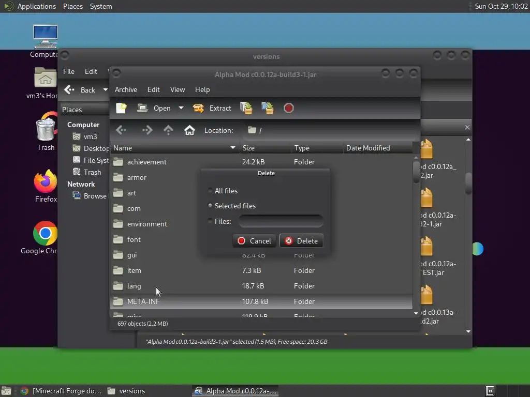Sort by the Date Modified column header
Screen dimensions: 530x397
(x=378, y=148)
